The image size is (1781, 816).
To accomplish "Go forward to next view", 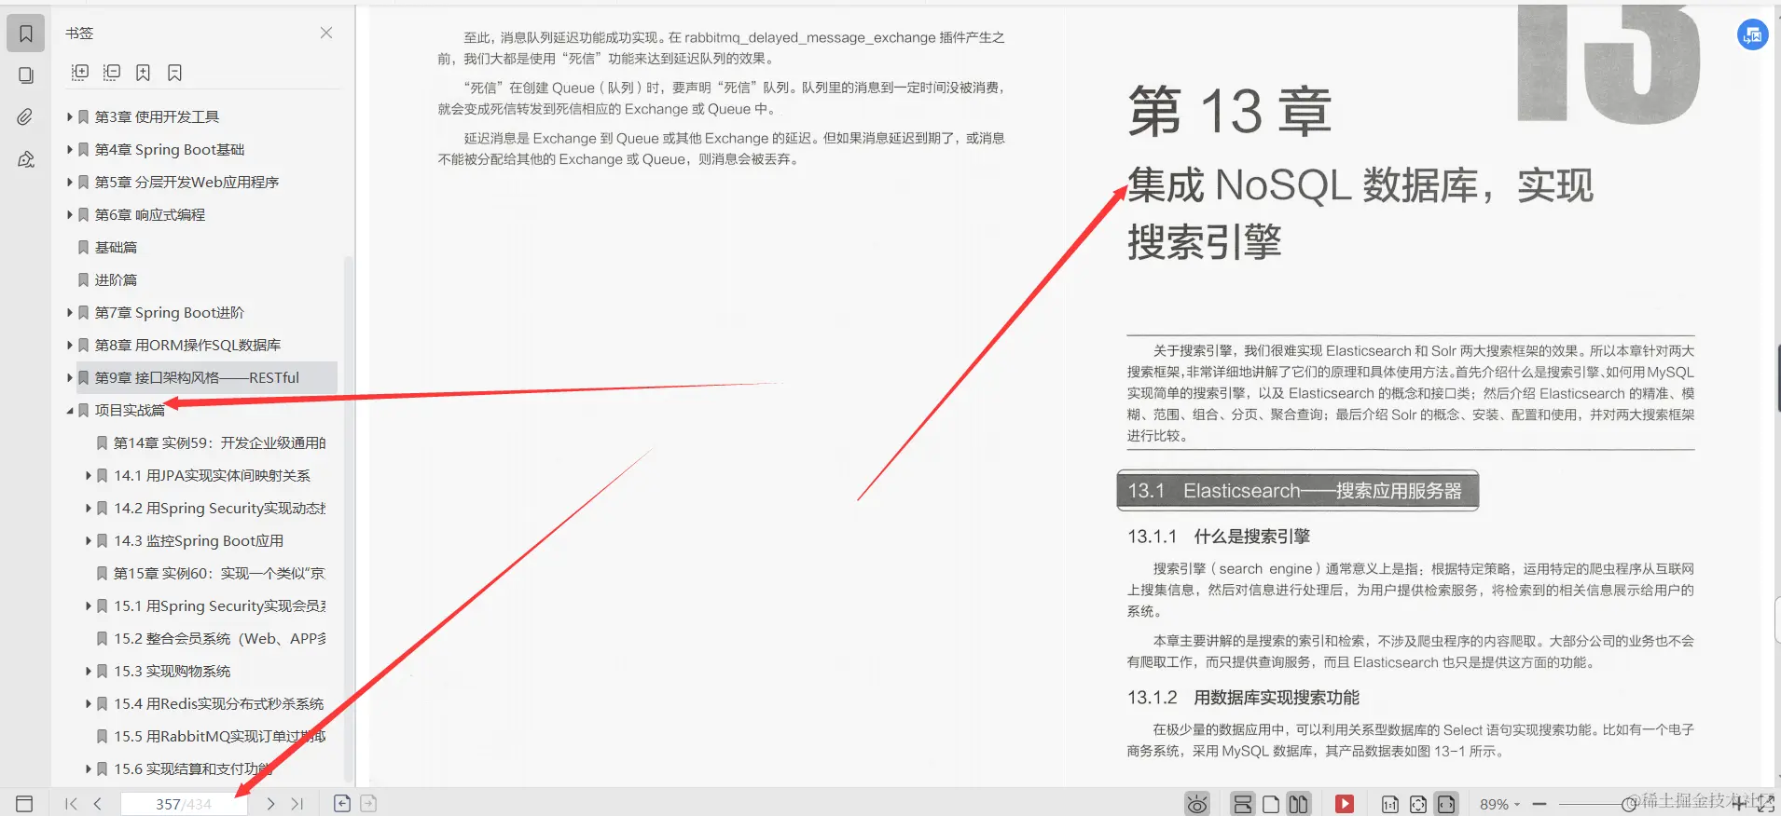I will tap(368, 803).
